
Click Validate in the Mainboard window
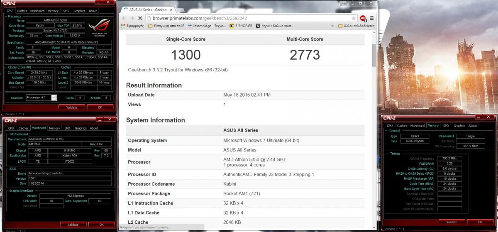point(73,225)
